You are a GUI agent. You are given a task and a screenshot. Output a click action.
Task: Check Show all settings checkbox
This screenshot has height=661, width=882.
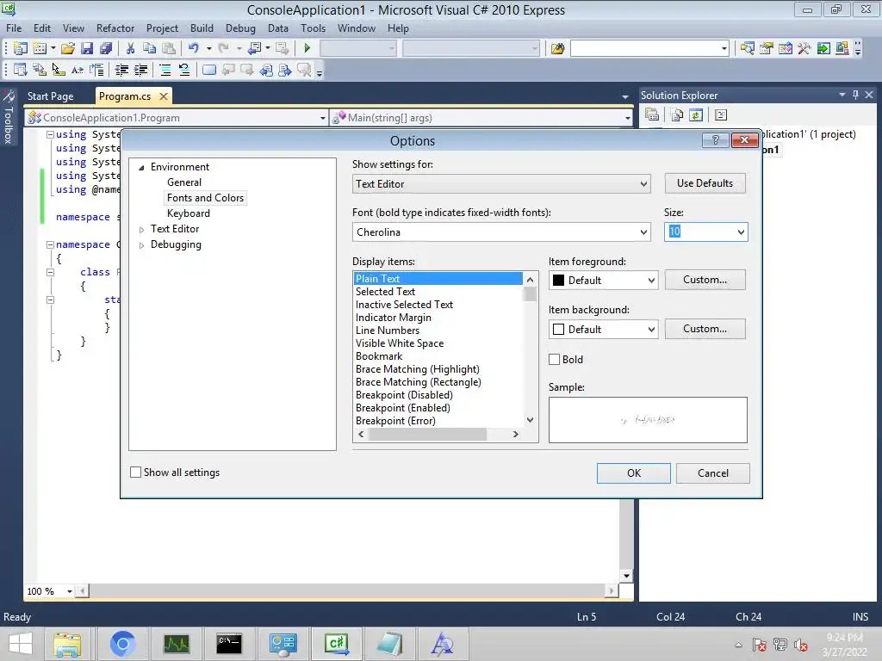[135, 473]
